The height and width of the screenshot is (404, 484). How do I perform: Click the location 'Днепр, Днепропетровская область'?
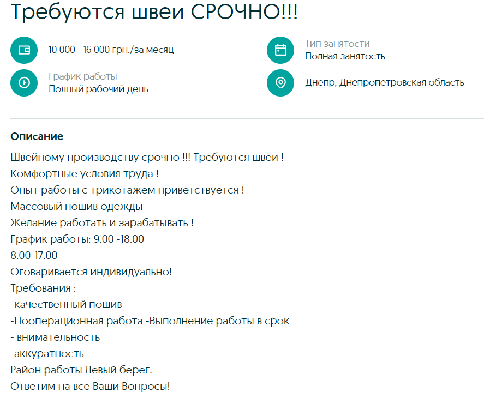tap(385, 83)
